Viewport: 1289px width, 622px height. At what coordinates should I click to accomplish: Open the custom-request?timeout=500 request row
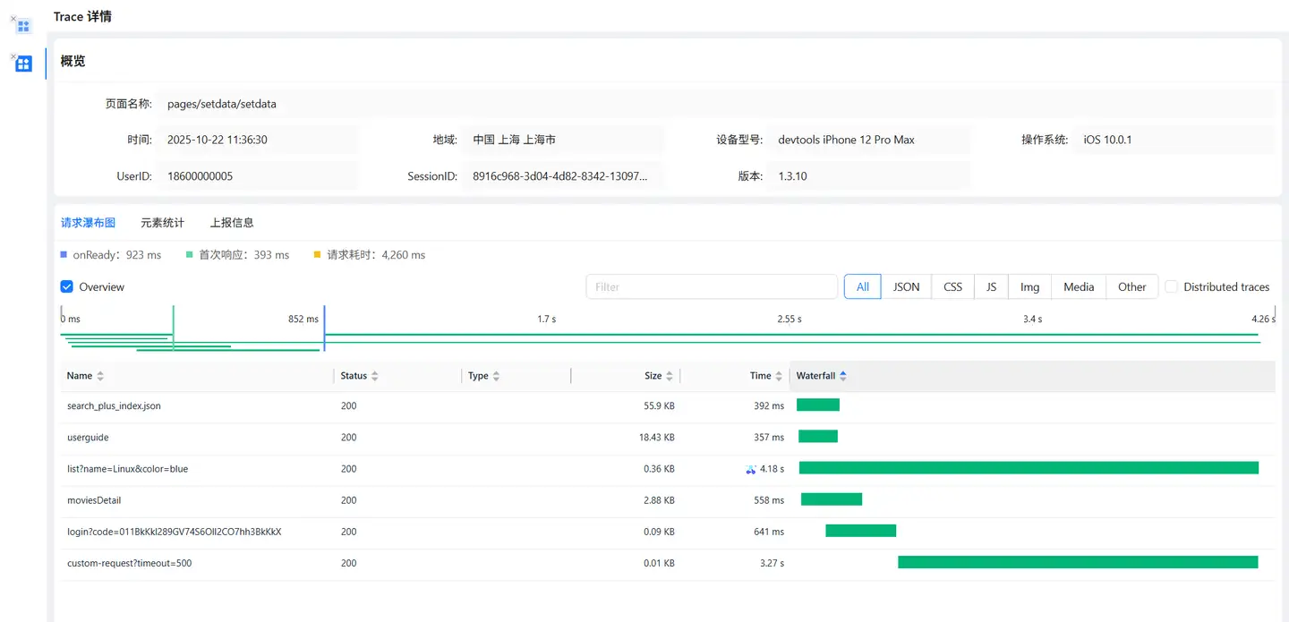tap(130, 564)
